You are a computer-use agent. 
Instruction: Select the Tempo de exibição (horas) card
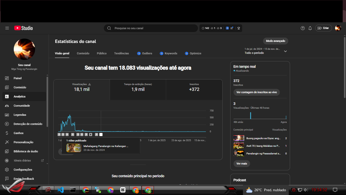[138, 87]
